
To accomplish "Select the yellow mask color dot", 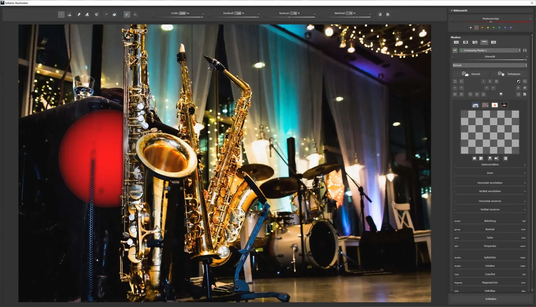I will tap(488, 28).
